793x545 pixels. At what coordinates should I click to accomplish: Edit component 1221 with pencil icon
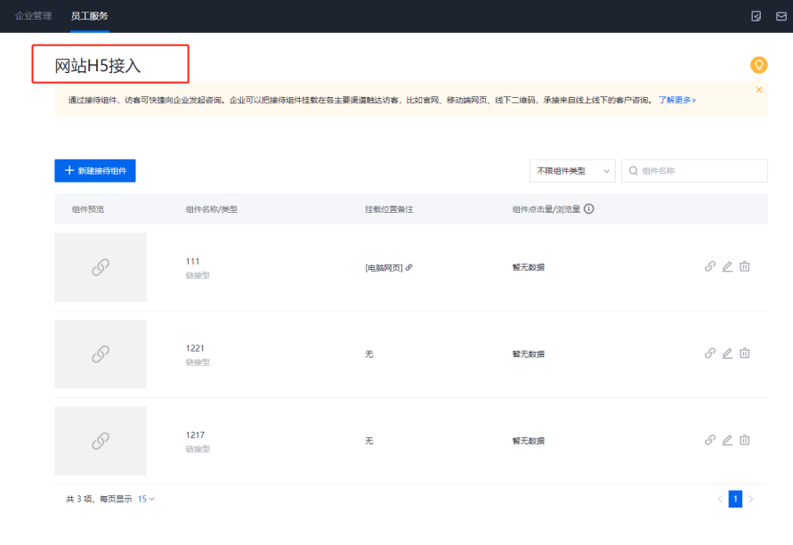[x=727, y=354]
